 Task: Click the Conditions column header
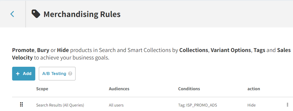(189, 89)
